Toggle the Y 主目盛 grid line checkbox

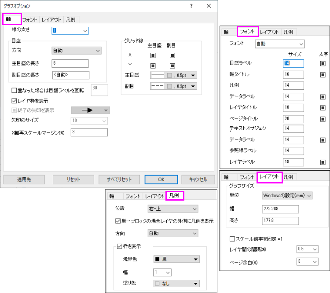[153, 66]
